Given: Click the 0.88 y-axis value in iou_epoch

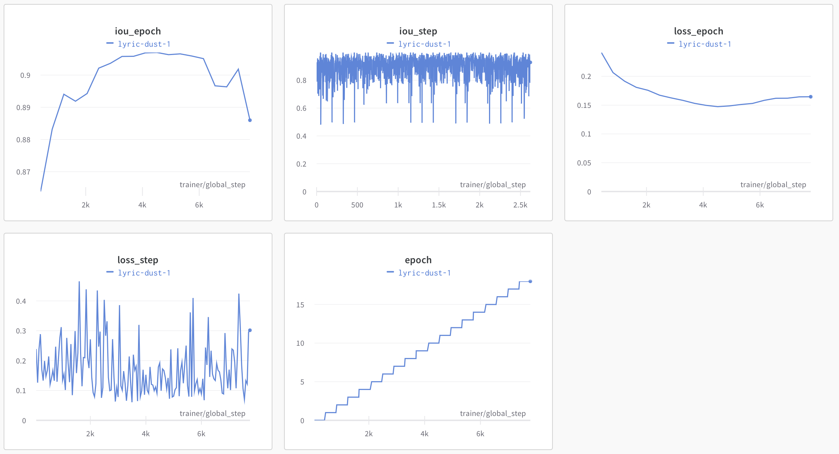Looking at the screenshot, I should coord(23,140).
